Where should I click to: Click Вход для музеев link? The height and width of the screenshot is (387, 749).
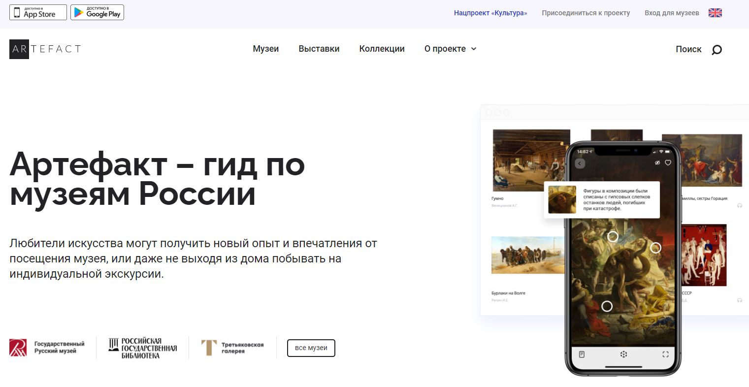point(672,13)
